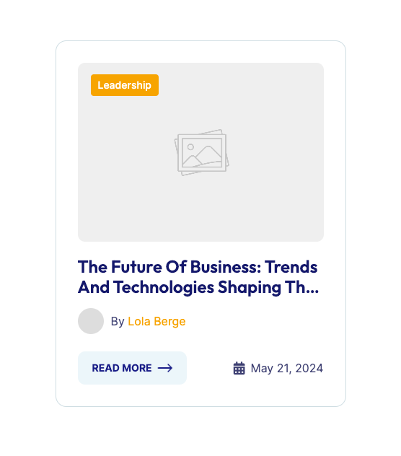Click the sun circle inside placeholder icon
The image size is (401, 456).
tap(190, 147)
